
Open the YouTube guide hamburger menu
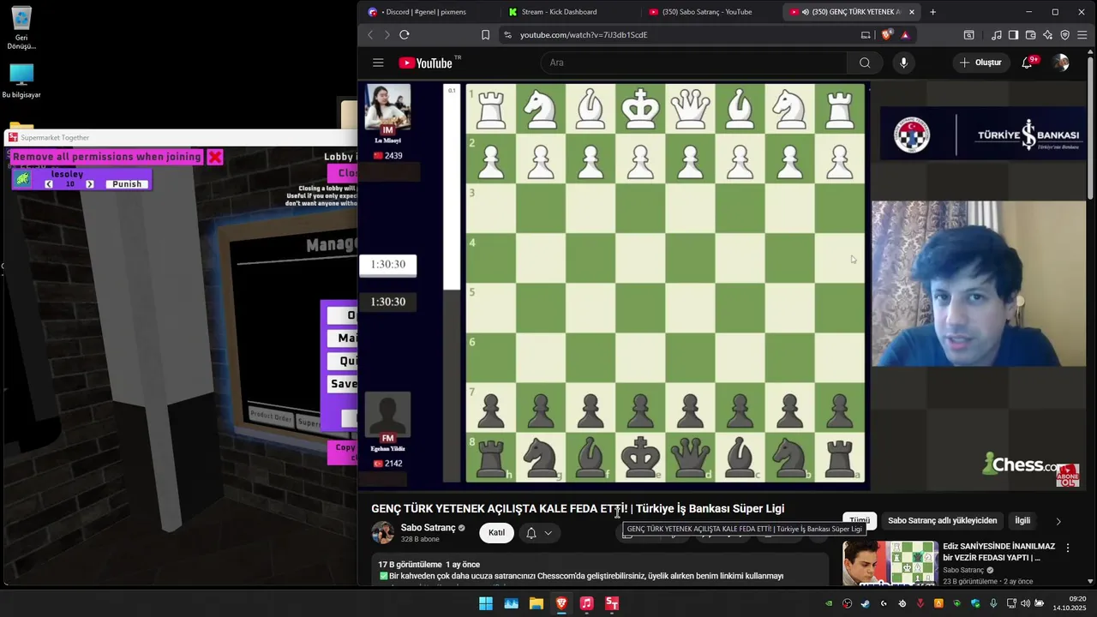378,63
